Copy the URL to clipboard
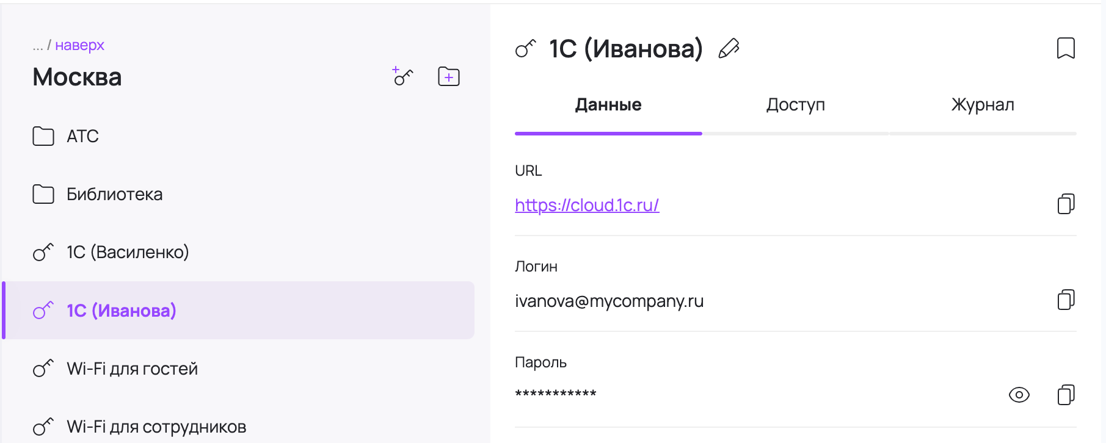1106x443 pixels. tap(1066, 204)
